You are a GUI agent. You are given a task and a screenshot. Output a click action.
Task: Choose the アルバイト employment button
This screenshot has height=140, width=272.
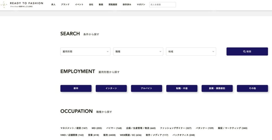[146, 88]
